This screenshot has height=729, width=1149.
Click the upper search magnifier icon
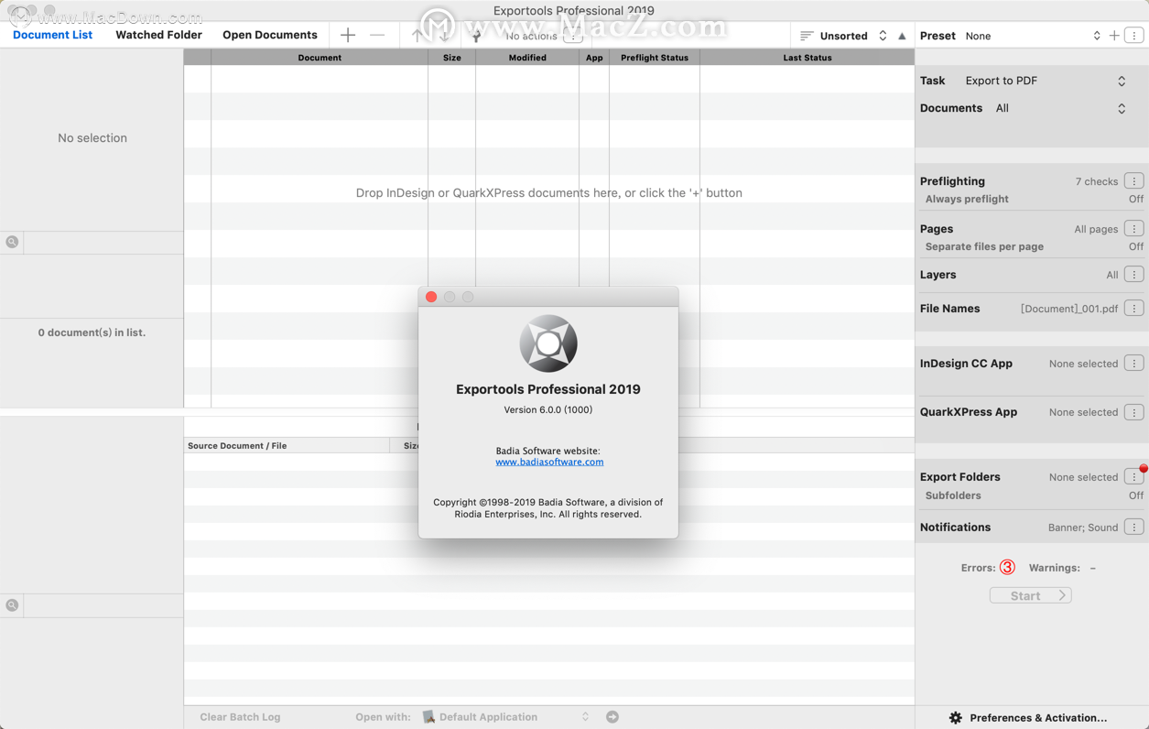point(12,242)
